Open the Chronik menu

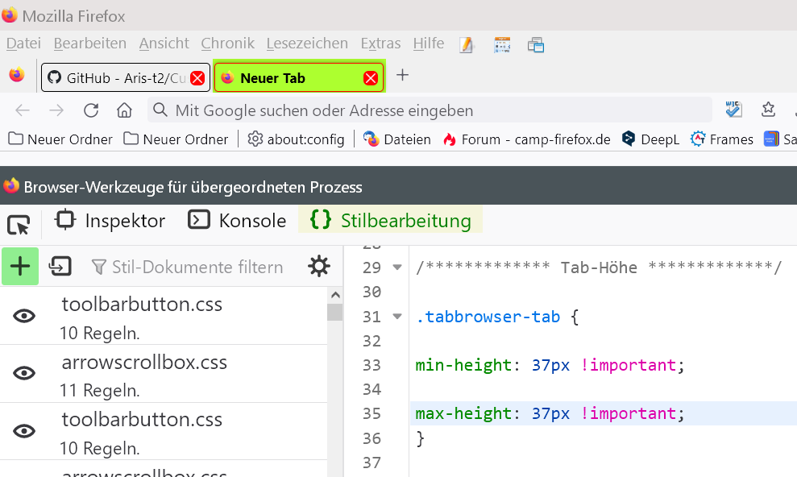(227, 44)
